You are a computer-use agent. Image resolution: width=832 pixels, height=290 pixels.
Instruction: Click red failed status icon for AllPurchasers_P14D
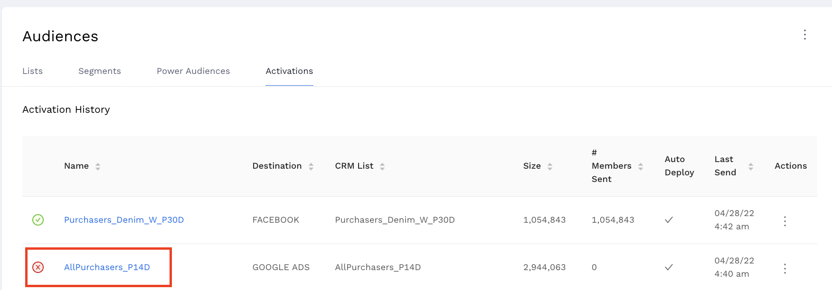point(38,267)
